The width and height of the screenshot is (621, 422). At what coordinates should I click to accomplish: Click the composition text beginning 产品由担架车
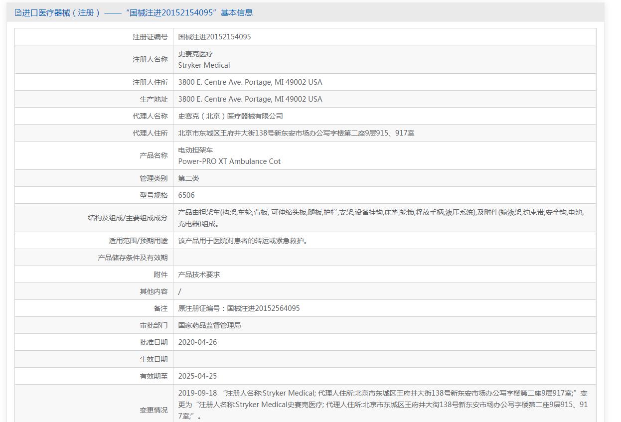pos(381,218)
